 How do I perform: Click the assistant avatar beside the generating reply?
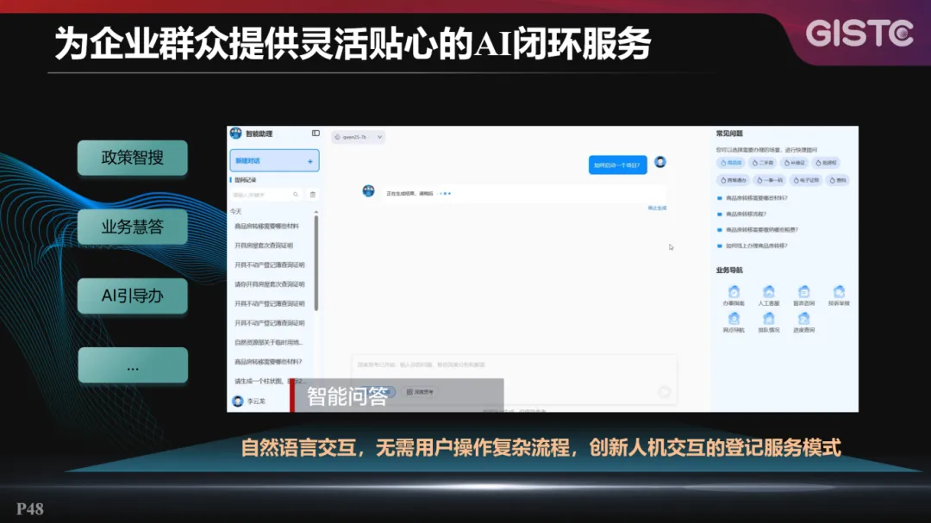[369, 191]
